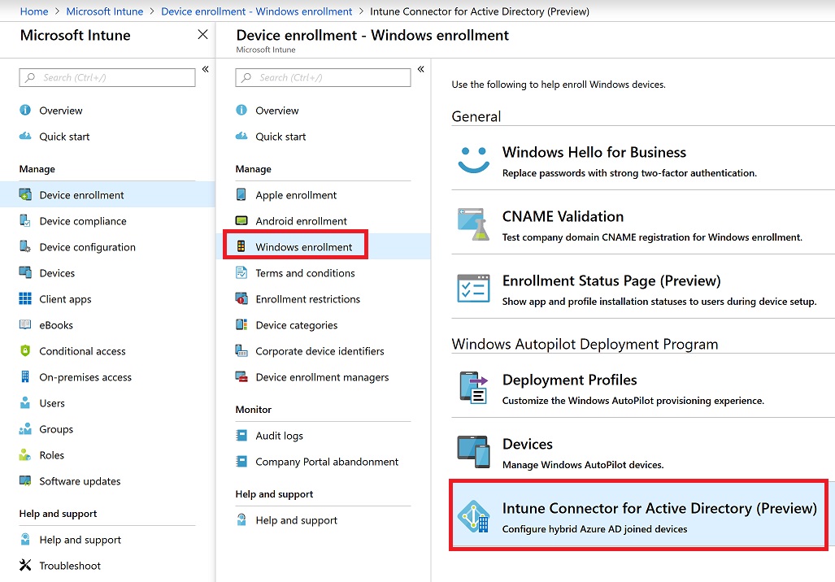
Task: Click the Conditional access shield icon
Action: [25, 350]
